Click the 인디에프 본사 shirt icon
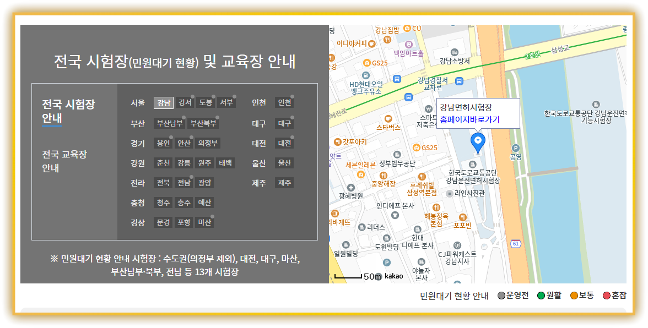Screen dimensions: 648x328 point(395,215)
